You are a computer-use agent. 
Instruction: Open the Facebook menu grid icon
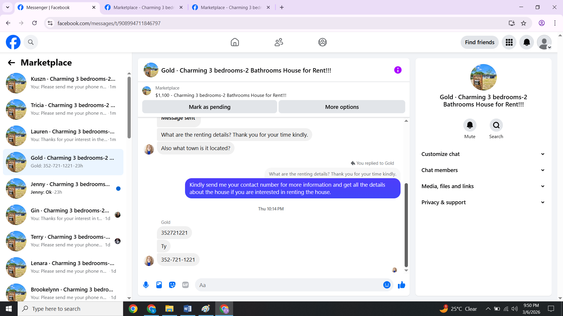click(x=509, y=42)
